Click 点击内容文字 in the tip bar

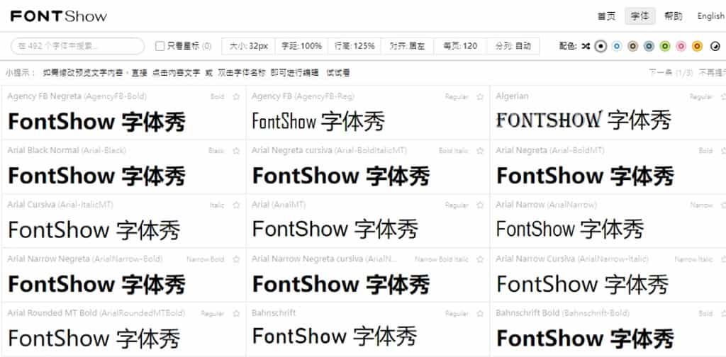[177, 72]
